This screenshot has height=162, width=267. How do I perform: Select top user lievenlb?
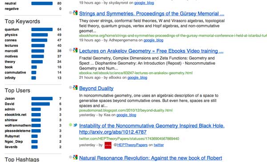pos(11,147)
